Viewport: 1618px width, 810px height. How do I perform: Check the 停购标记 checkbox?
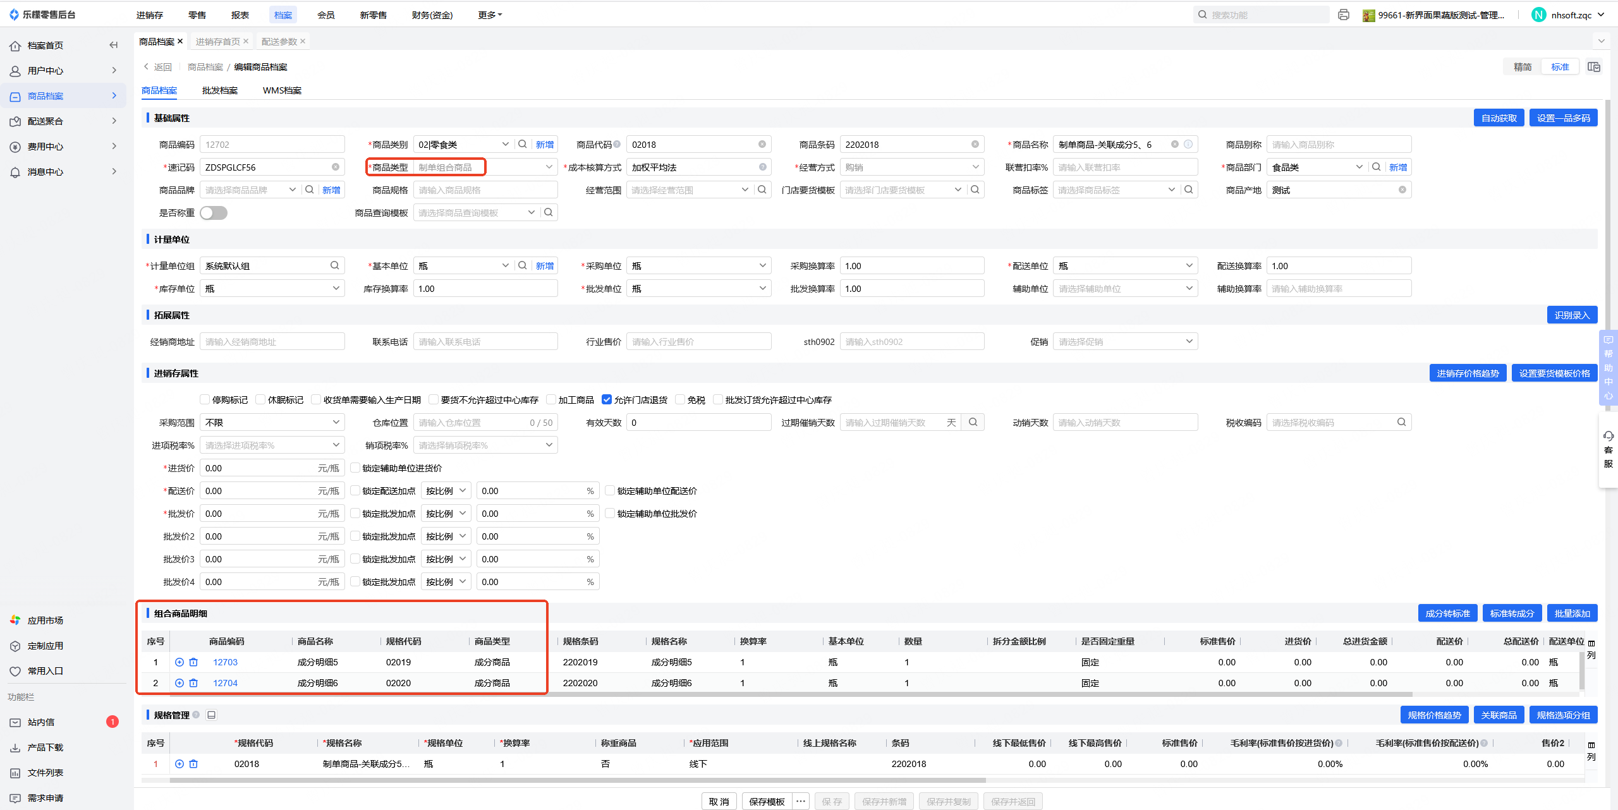pos(205,399)
